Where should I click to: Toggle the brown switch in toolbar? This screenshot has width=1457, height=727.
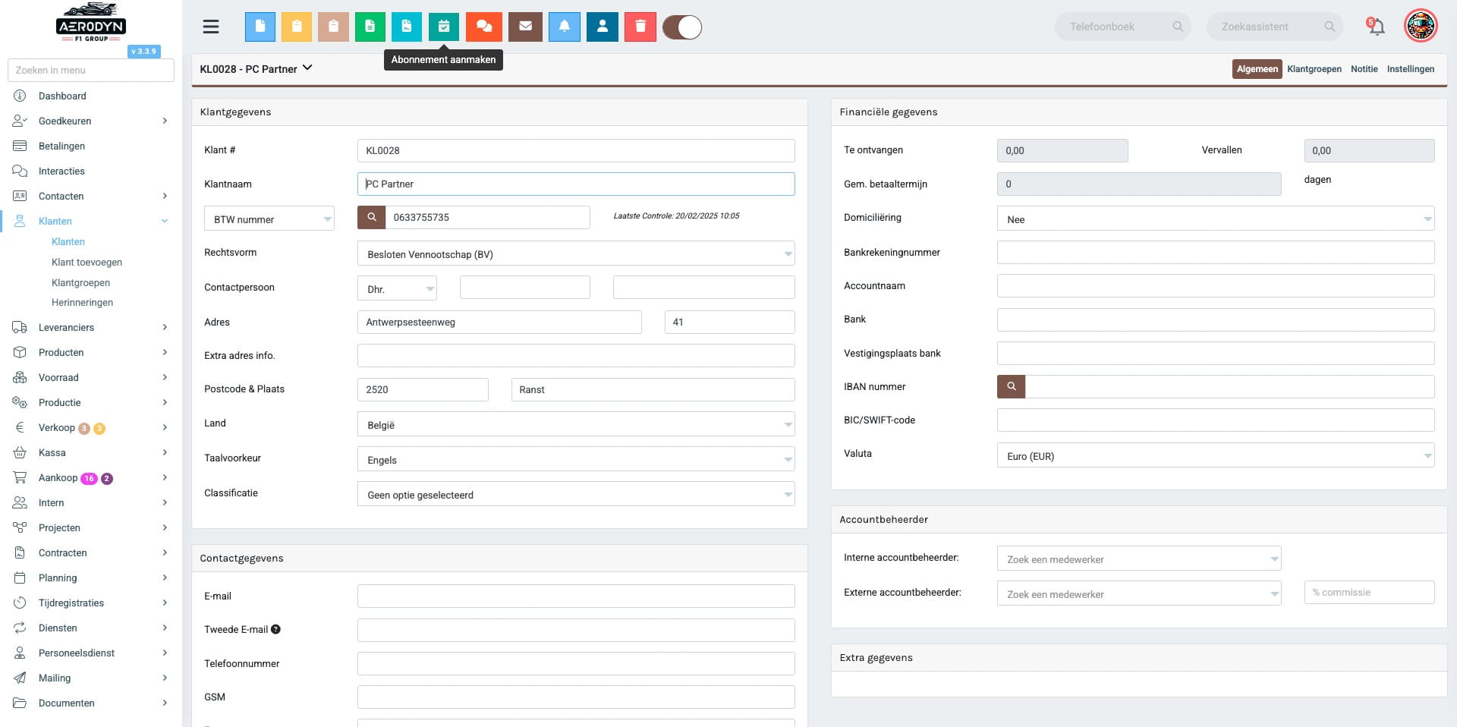coord(682,27)
